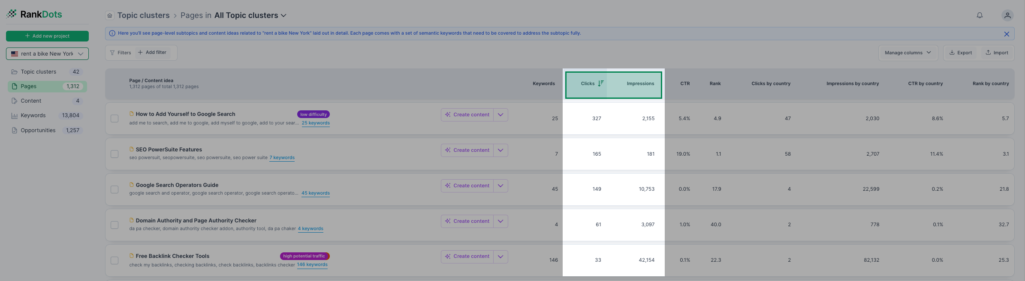Create content for Google Search Operators Guide

[x=467, y=186]
